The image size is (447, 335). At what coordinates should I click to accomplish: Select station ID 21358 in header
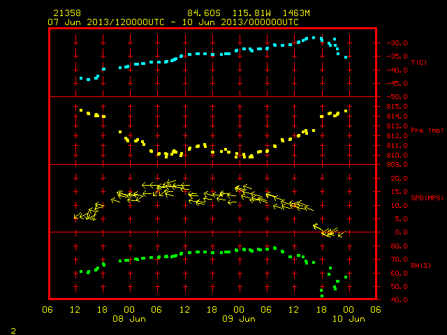coord(67,13)
